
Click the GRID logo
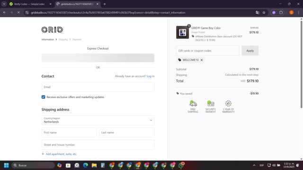(x=52, y=30)
